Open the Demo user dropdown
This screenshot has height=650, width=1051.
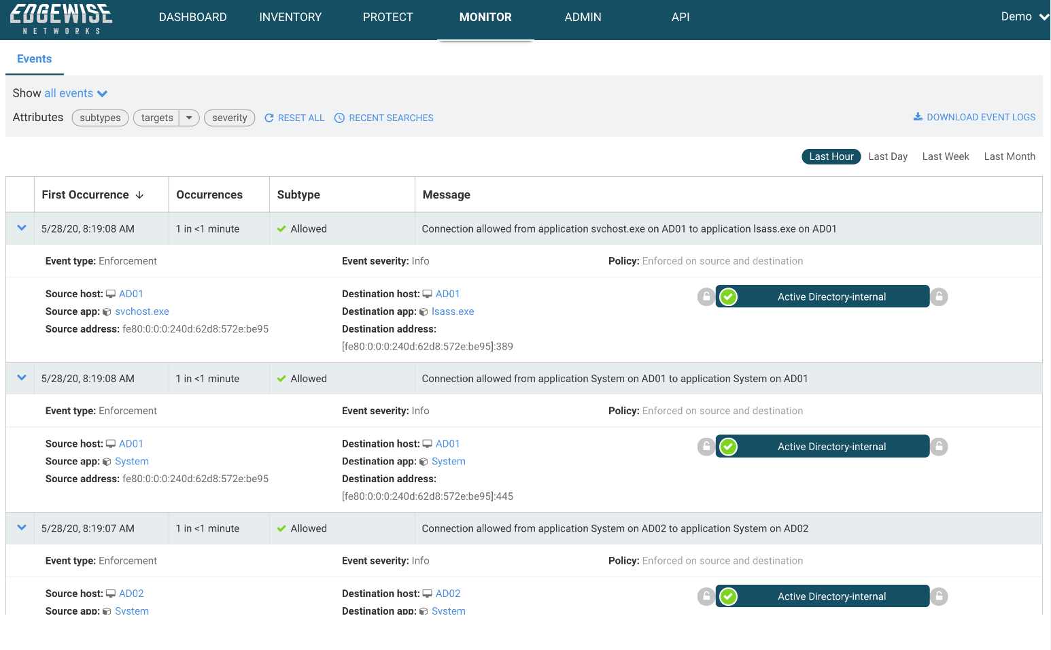coord(1024,16)
